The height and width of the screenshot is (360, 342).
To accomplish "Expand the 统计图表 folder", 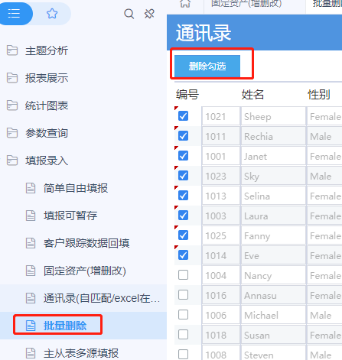I will point(47,105).
